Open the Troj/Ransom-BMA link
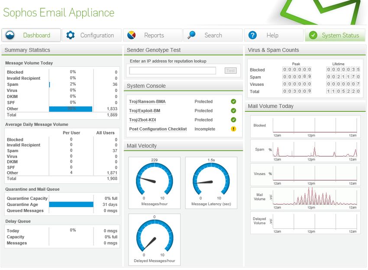 147,101
